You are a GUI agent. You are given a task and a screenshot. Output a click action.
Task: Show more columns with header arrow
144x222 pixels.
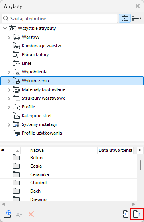(x=140, y=150)
